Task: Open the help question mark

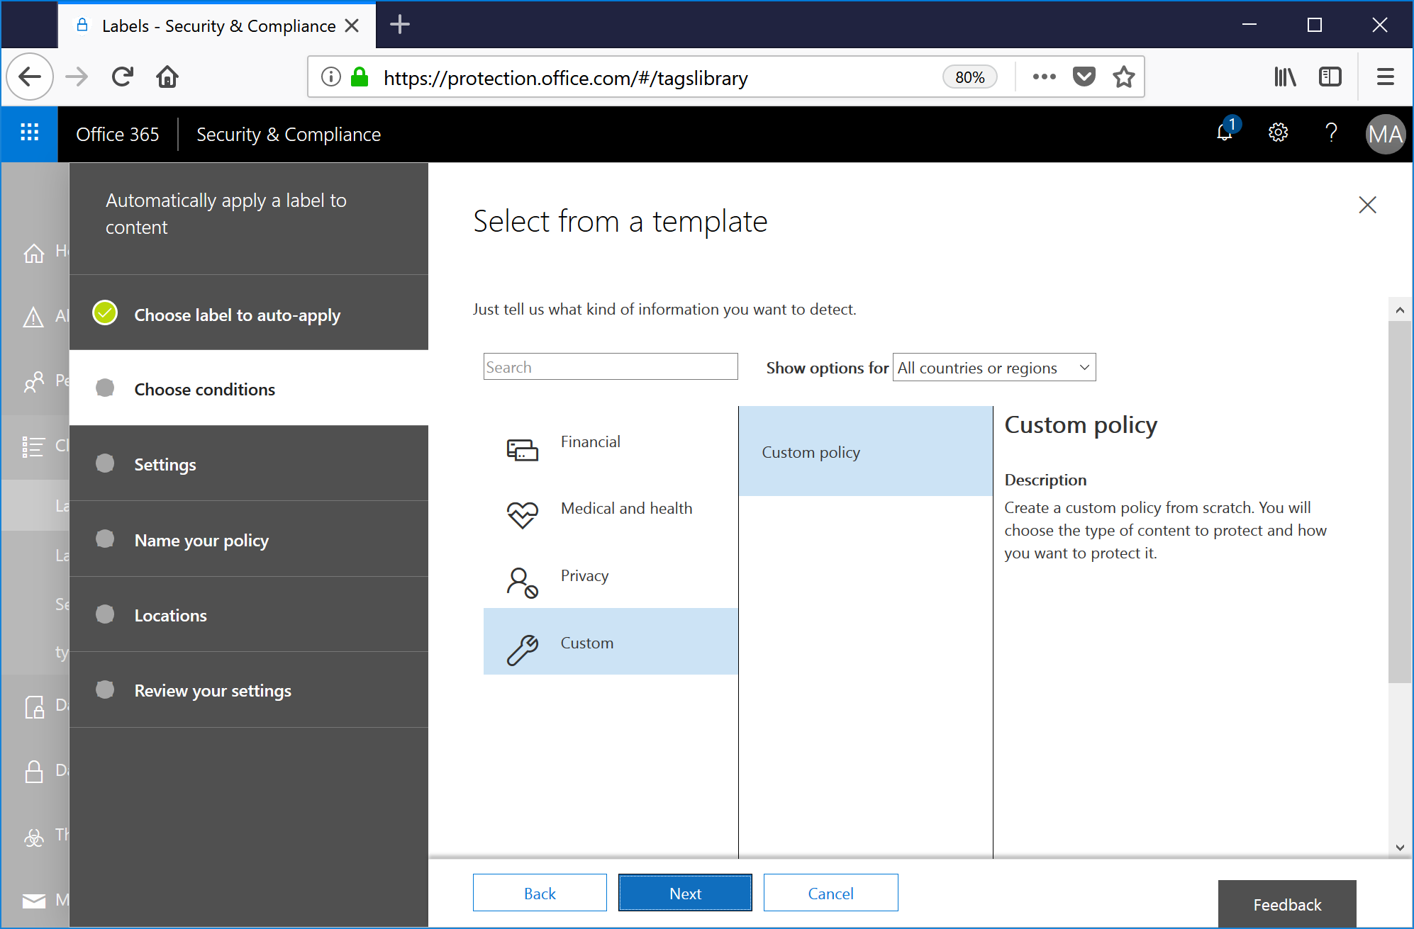Action: coord(1331,134)
